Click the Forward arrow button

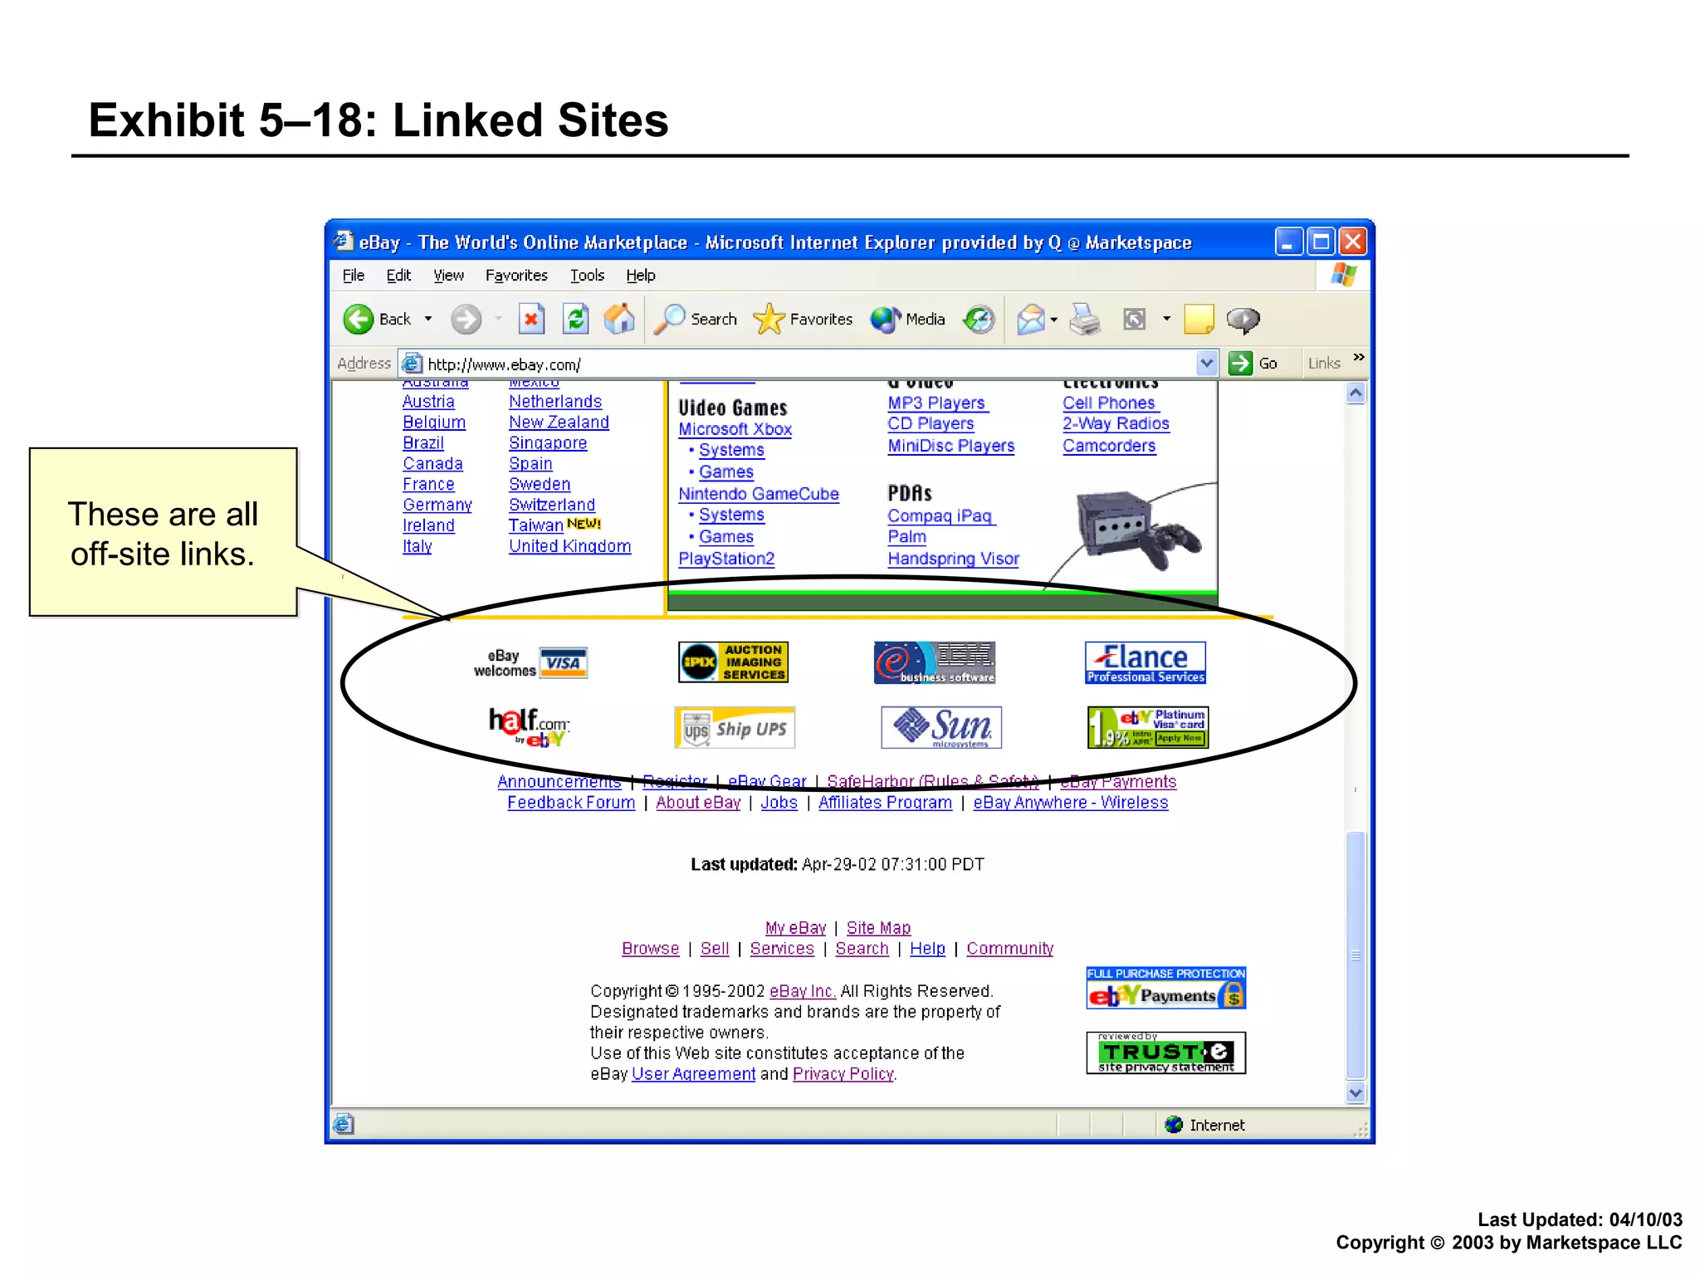[466, 320]
